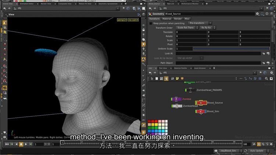Click the Auto Update button
Viewport: 276px width, 155px height.
pyautogui.click(x=256, y=151)
